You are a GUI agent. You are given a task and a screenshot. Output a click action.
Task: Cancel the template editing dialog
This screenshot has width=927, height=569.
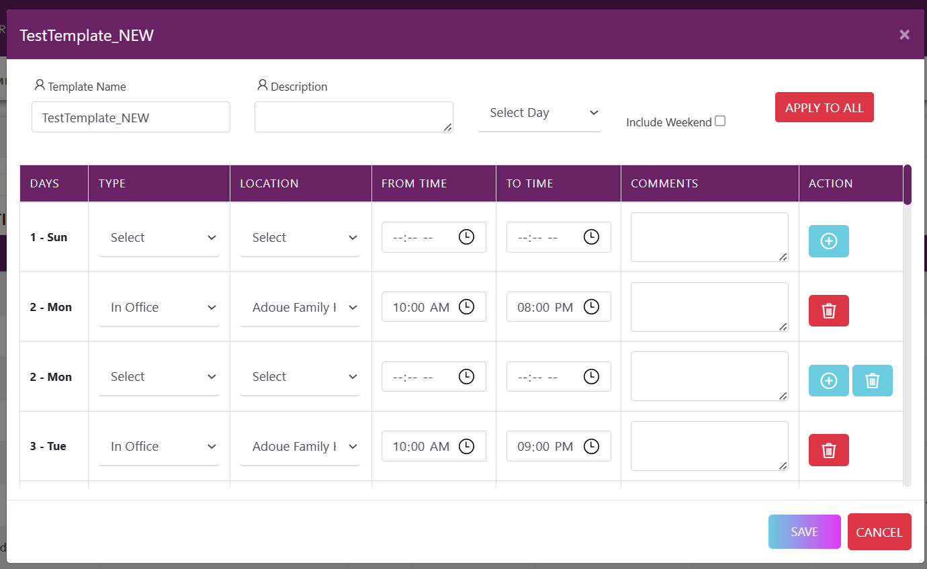(x=879, y=532)
